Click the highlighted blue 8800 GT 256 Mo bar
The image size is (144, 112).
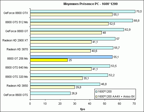coord(71,57)
